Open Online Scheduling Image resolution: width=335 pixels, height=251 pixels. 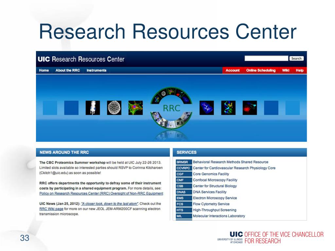(x=261, y=71)
